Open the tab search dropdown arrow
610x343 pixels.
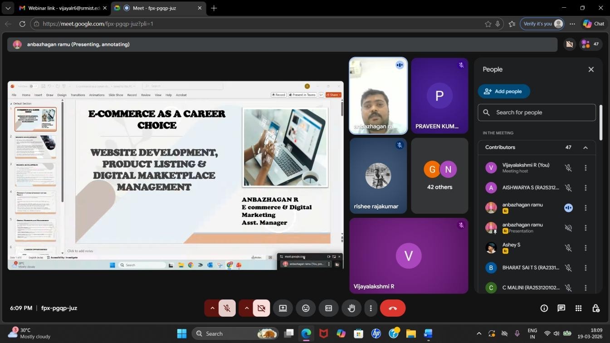pyautogui.click(x=8, y=8)
